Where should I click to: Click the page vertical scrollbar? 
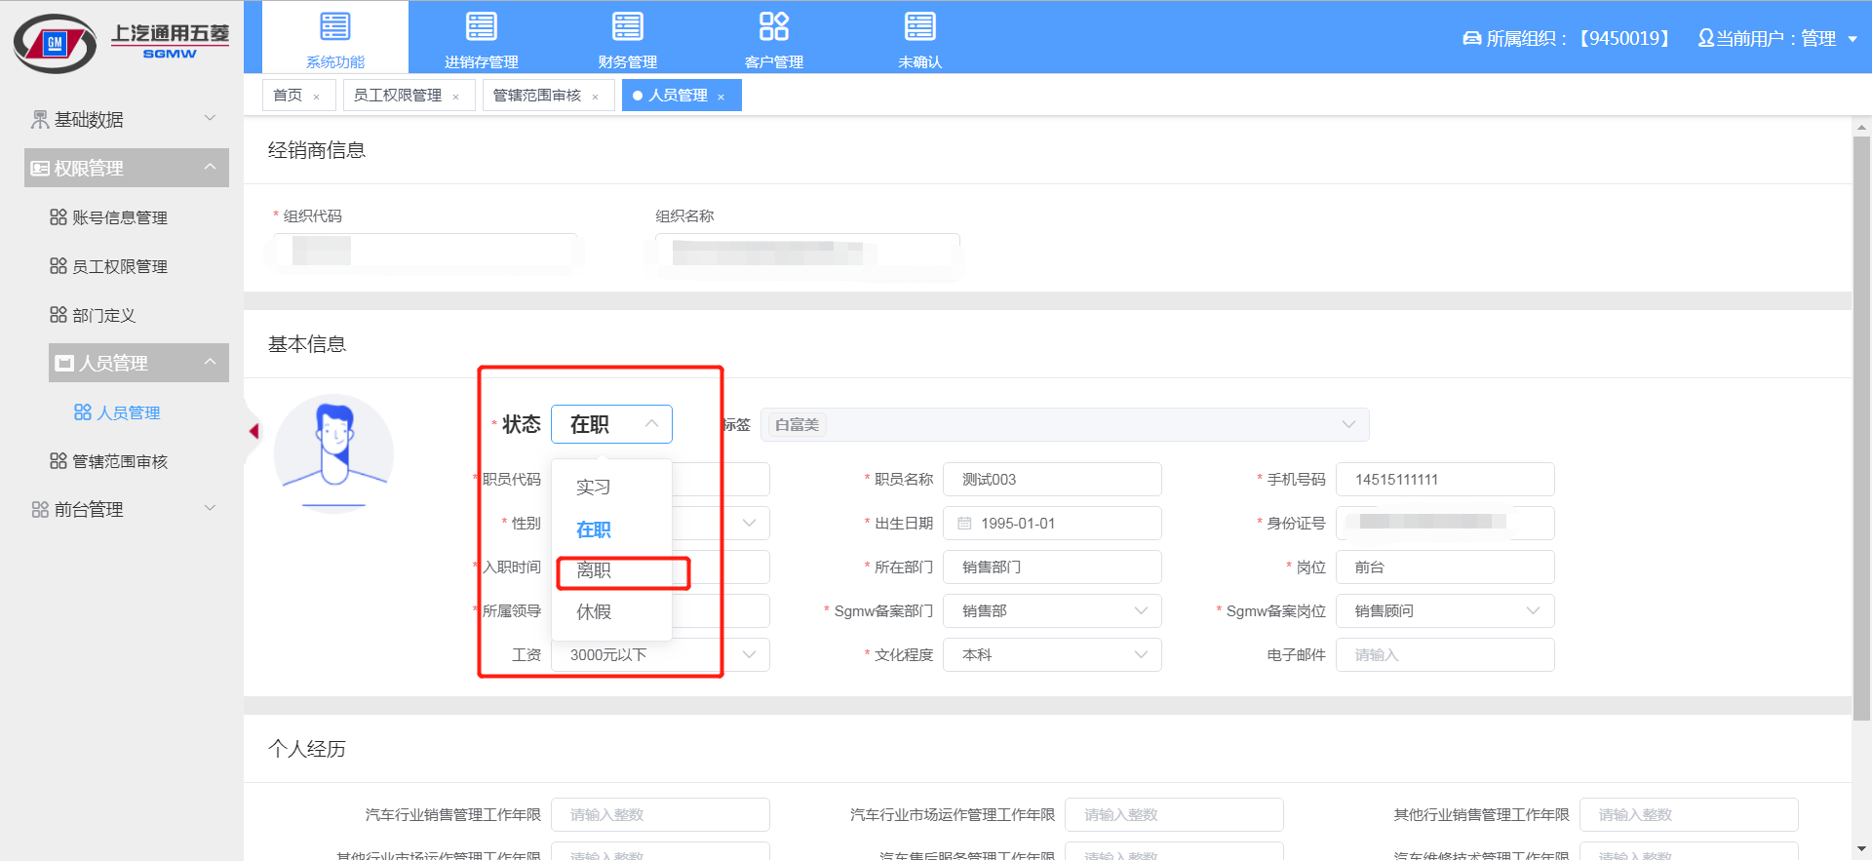(x=1861, y=428)
